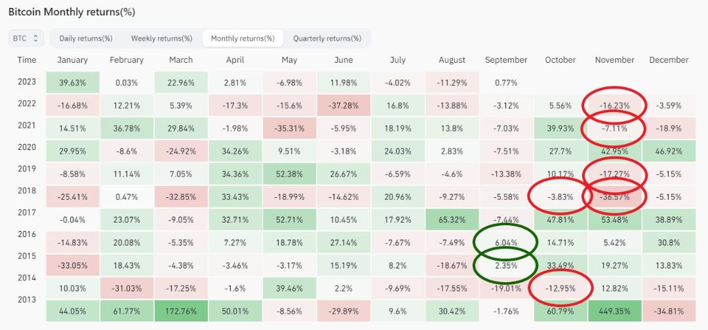The height and width of the screenshot is (330, 708).
Task: Select the Monthly returns(%) tab
Action: click(243, 39)
